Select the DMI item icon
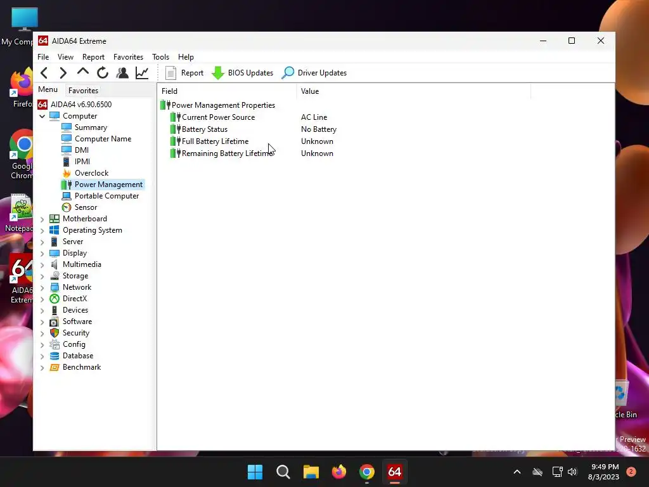 tap(67, 150)
